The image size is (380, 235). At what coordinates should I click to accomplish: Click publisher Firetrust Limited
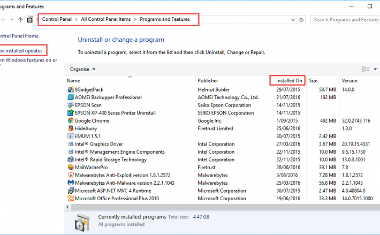point(215,128)
